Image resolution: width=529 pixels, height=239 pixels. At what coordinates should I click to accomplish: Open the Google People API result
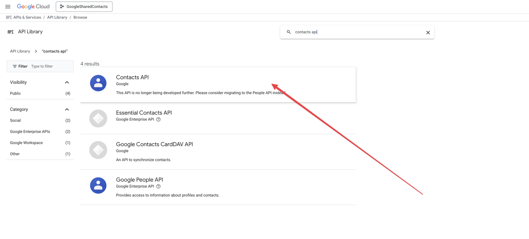click(x=218, y=187)
